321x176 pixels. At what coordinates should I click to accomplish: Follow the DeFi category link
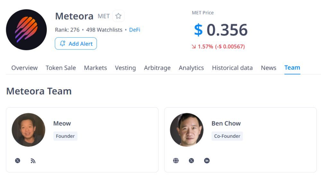(134, 30)
